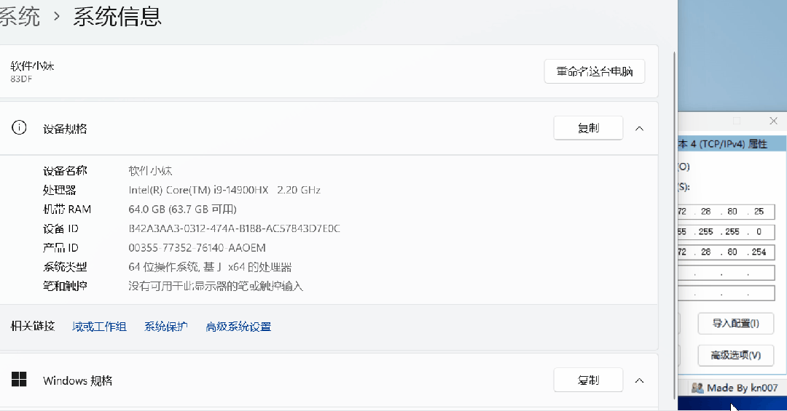The height and width of the screenshot is (411, 787).
Task: Select the RAM value 64.0 GB
Action: (147, 209)
